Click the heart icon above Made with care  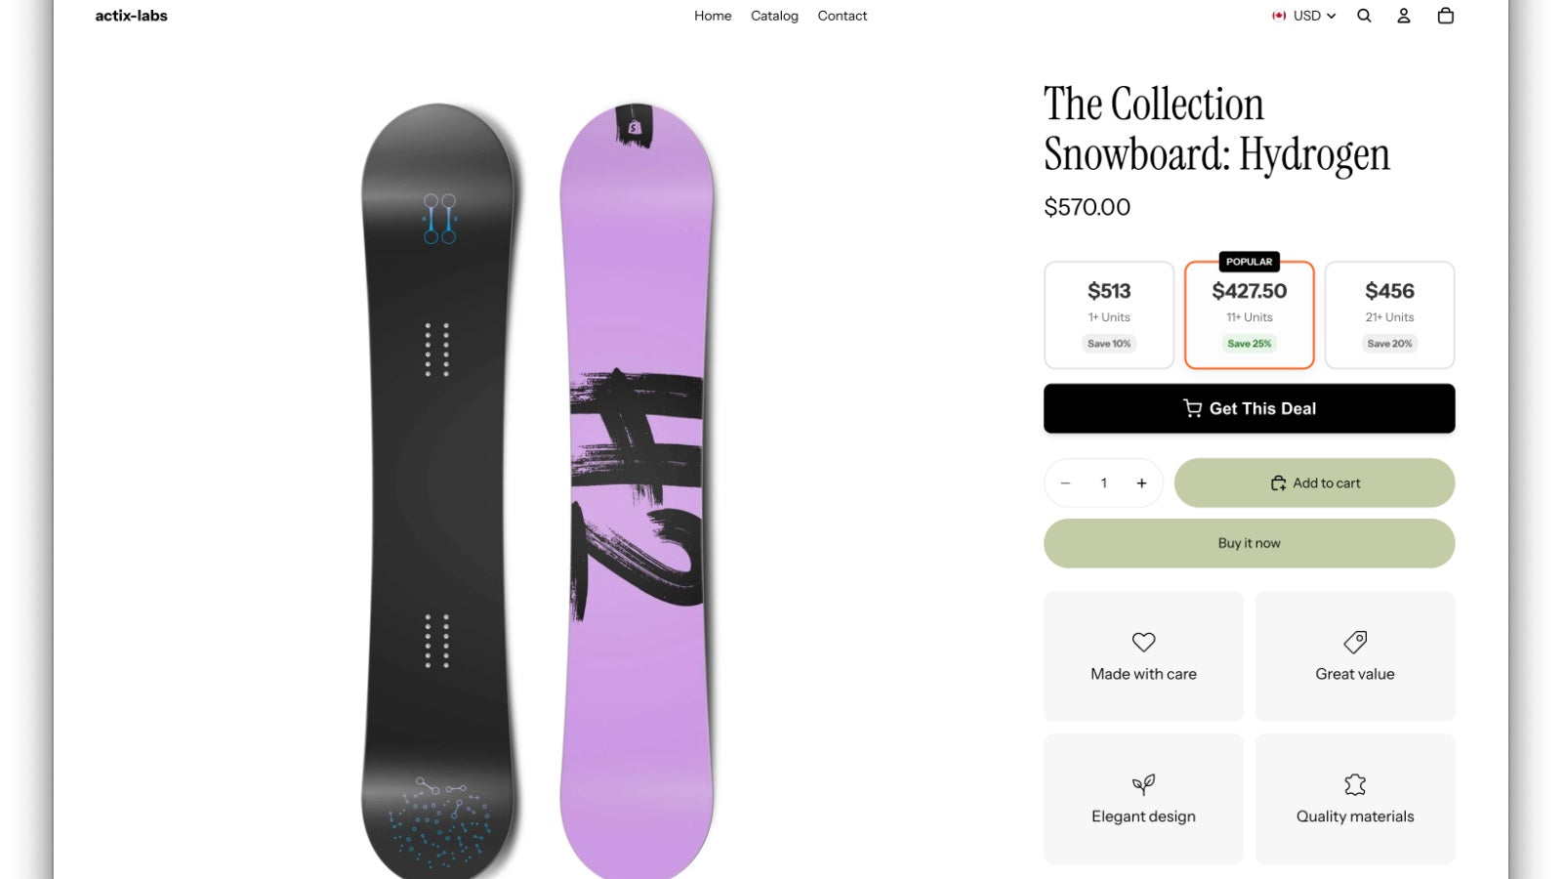click(1143, 642)
